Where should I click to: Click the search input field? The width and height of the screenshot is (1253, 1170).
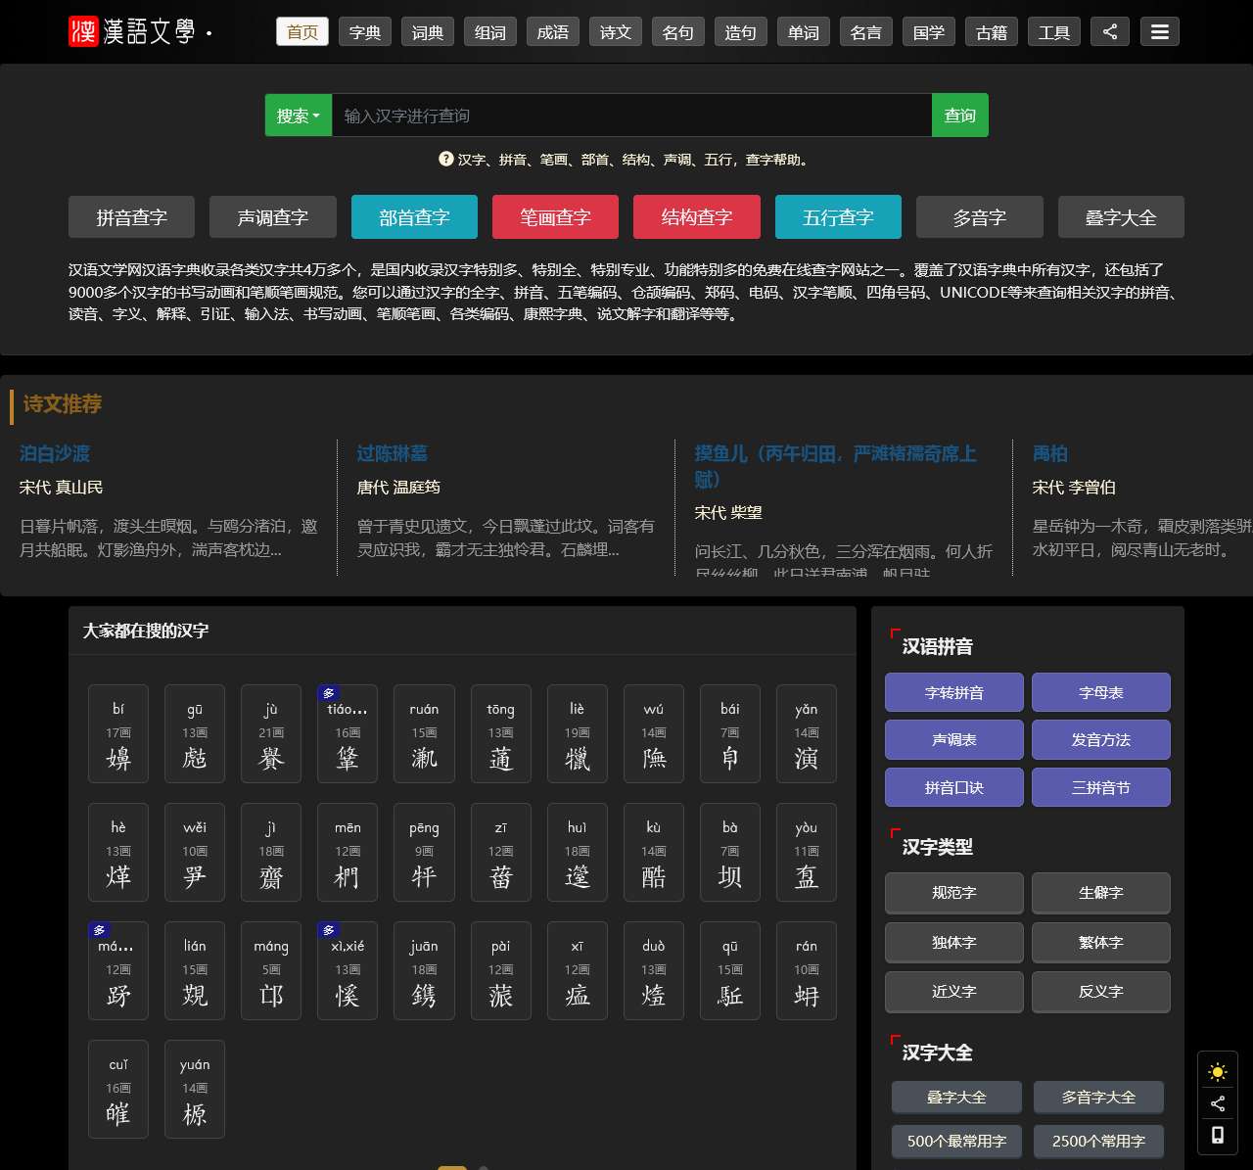[634, 115]
